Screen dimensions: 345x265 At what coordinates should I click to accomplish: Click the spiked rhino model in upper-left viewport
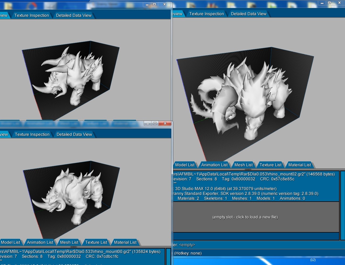(x=68, y=76)
